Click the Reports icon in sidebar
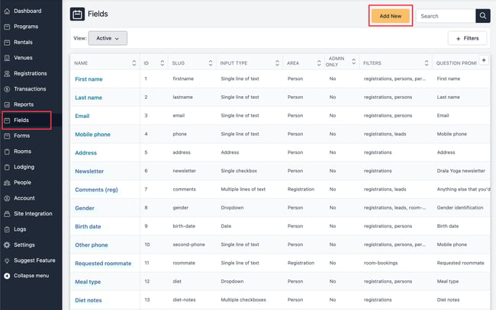Viewport: 496px width, 310px height. click(7, 105)
